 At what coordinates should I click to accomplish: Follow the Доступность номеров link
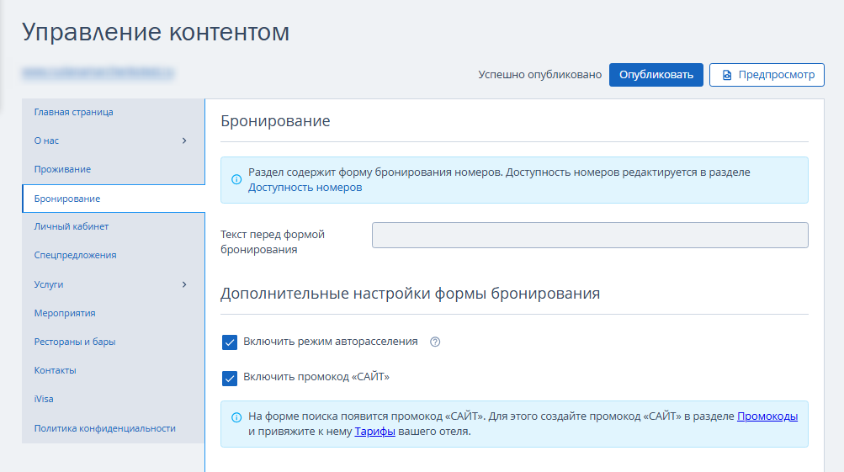click(305, 188)
